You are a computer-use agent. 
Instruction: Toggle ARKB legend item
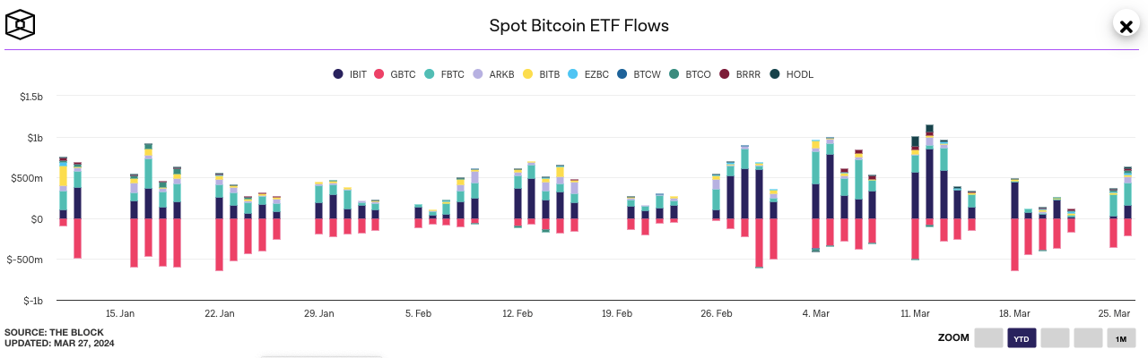pyautogui.click(x=494, y=74)
